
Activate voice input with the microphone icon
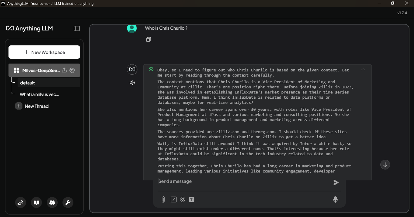[335, 199]
